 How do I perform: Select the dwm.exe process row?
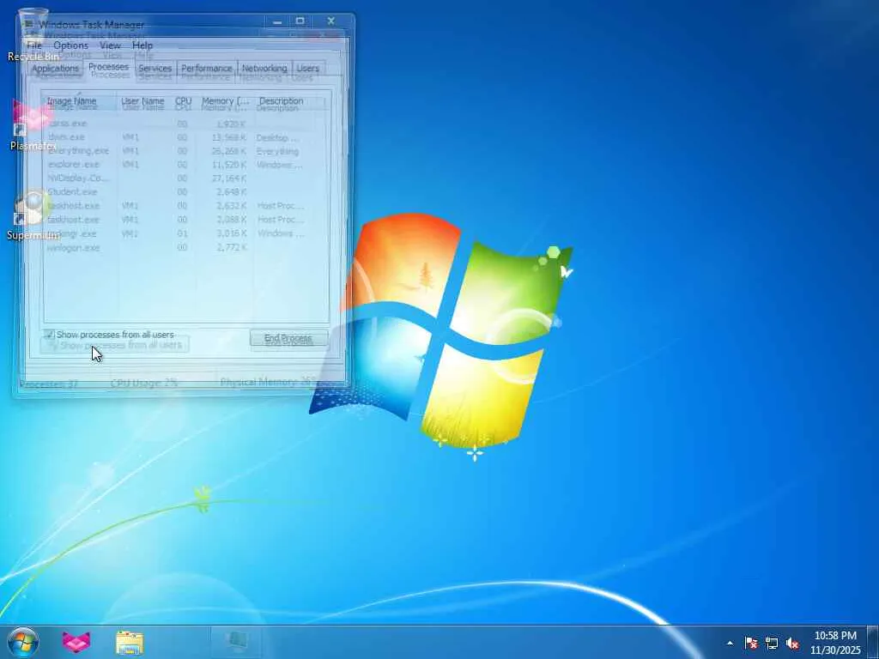tap(186, 137)
